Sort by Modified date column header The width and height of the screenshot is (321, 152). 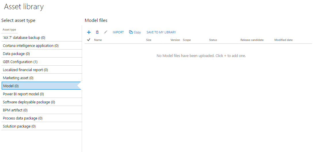pos(283,40)
